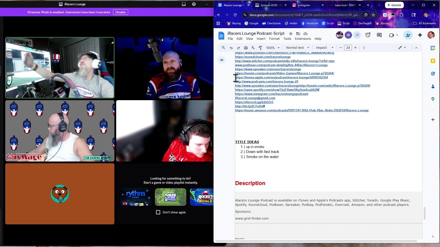This screenshot has height=247, width=440.
Task: Reload the Google Docs page
Action: (x=235, y=15)
